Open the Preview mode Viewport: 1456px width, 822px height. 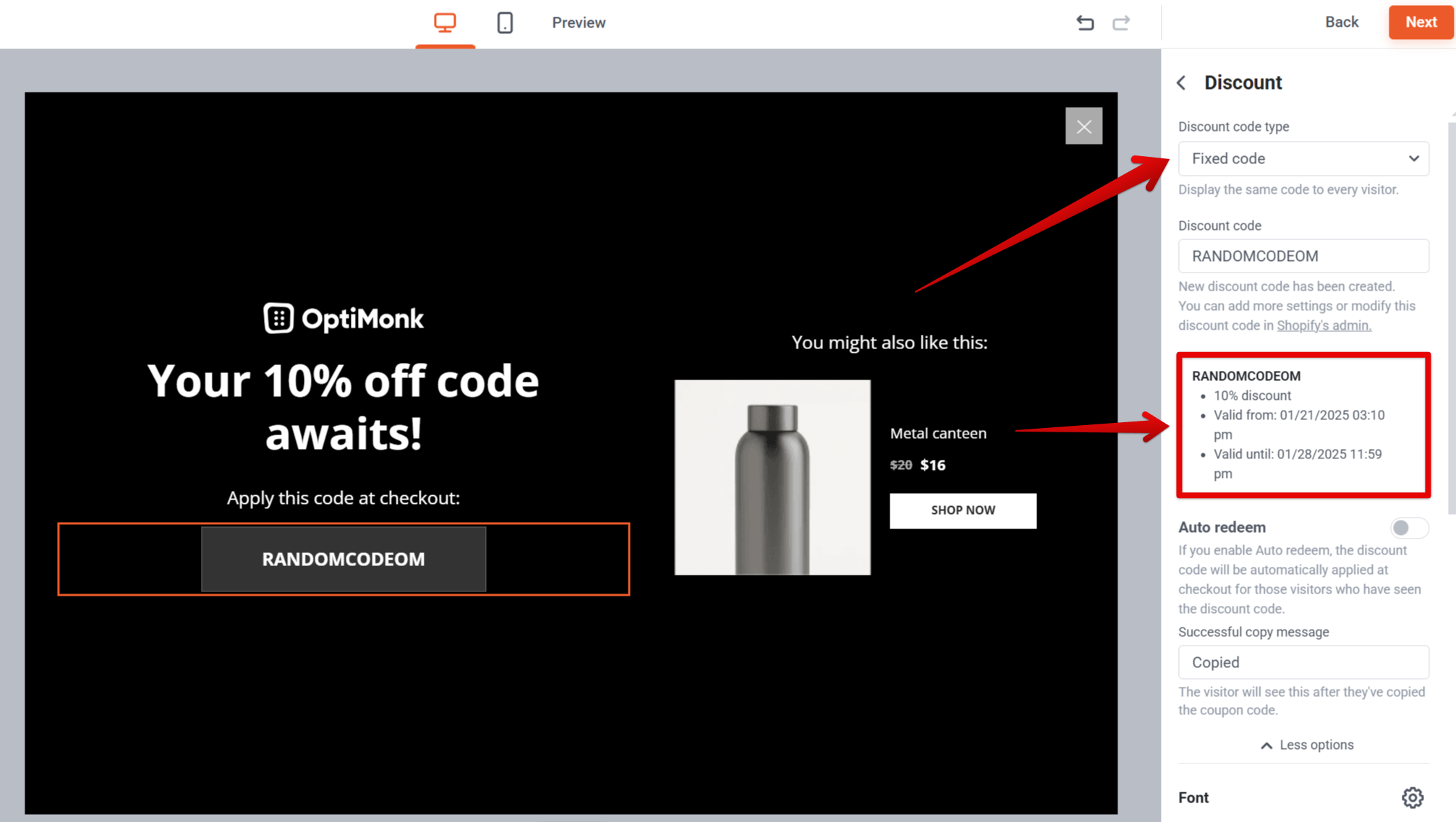(579, 22)
